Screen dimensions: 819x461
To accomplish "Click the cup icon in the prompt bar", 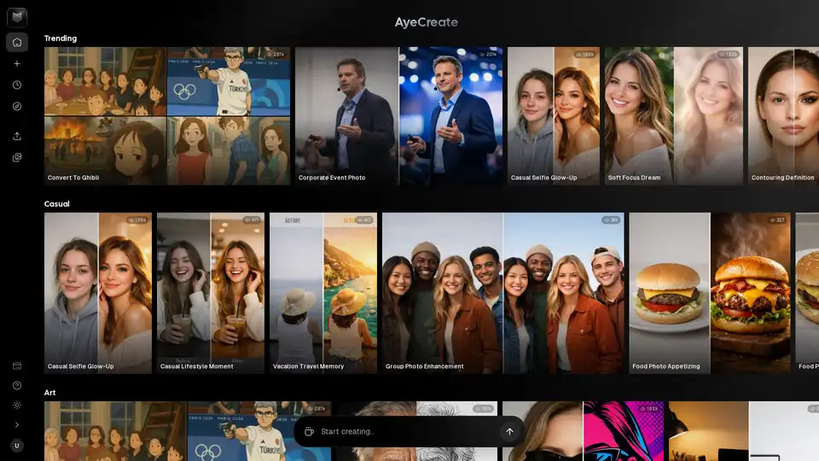I will coord(309,431).
